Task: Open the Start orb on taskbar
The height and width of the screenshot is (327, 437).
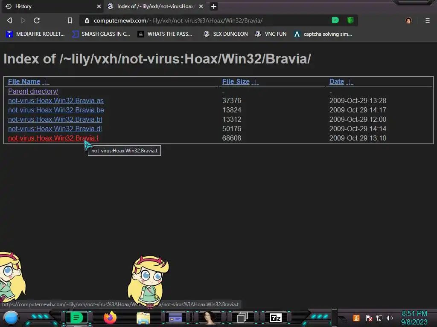Action: [x=11, y=318]
